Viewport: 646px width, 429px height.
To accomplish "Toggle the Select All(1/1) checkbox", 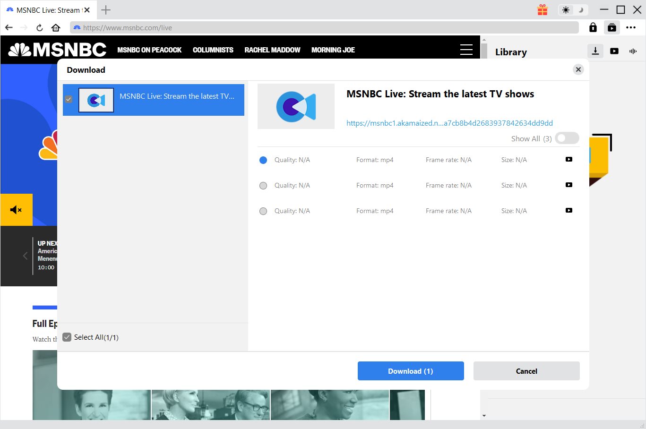I will click(67, 337).
